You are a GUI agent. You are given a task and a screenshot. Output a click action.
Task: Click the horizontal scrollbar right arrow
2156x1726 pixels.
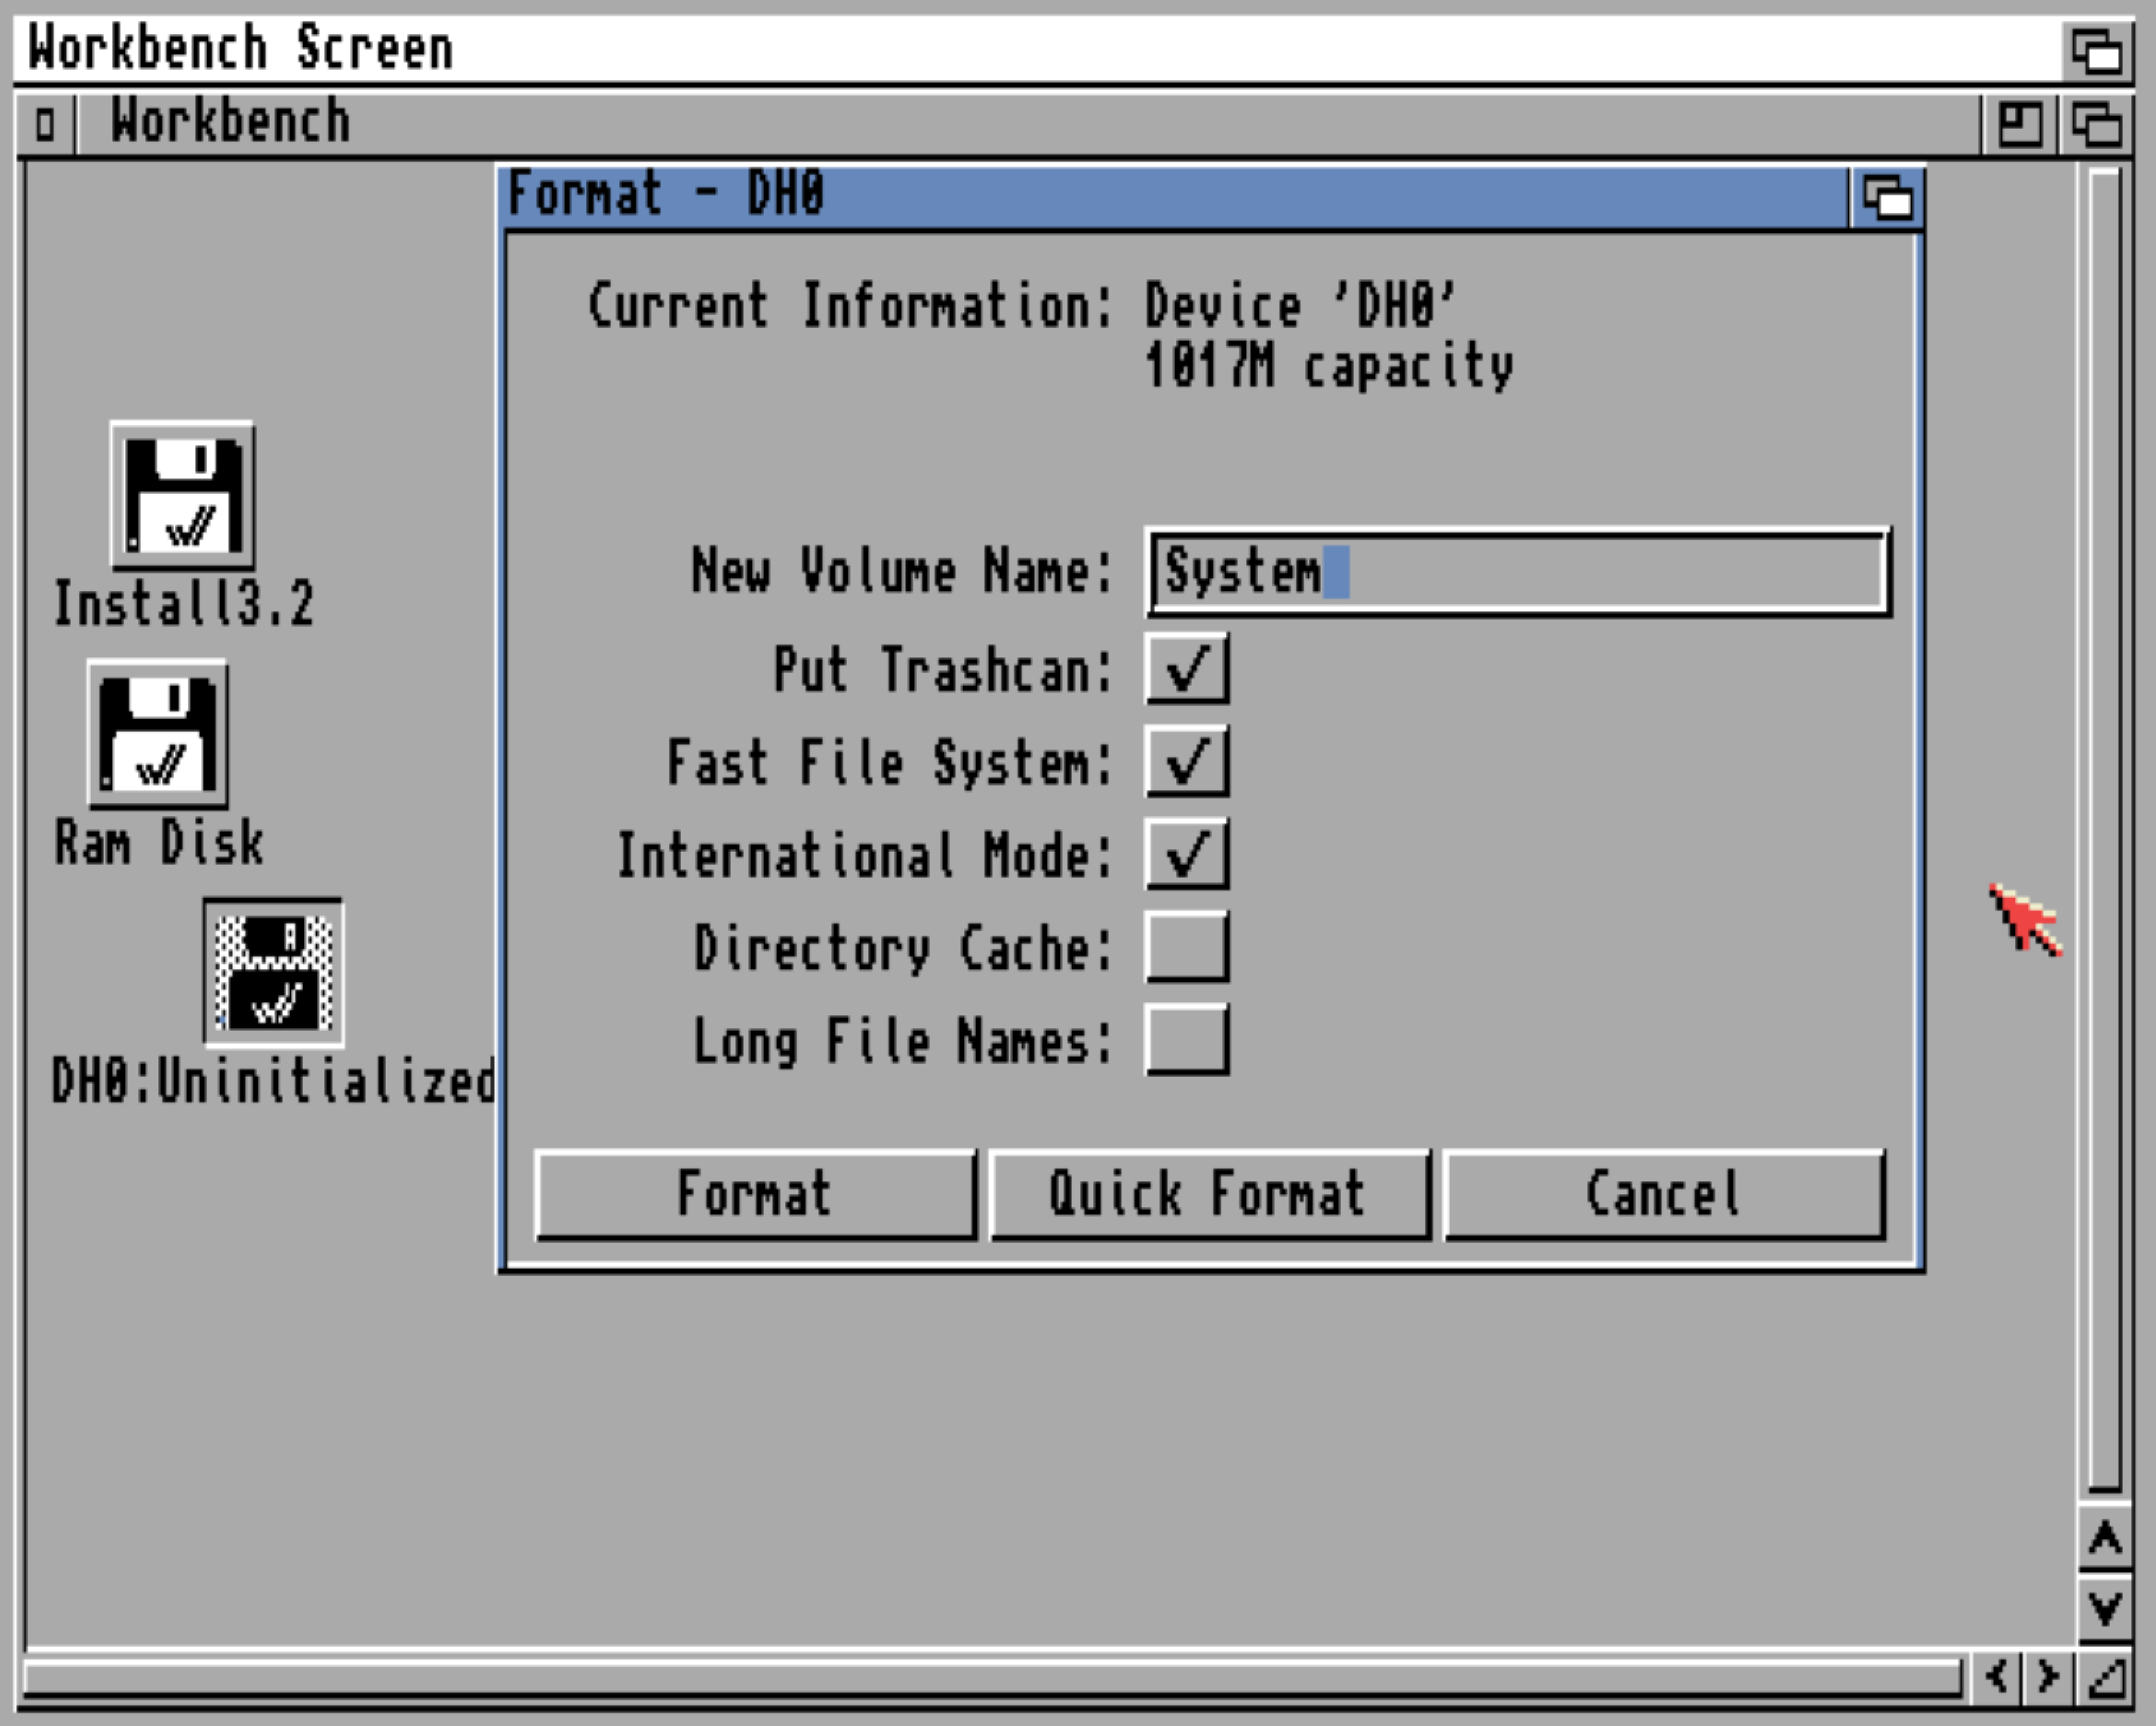(2047, 1676)
